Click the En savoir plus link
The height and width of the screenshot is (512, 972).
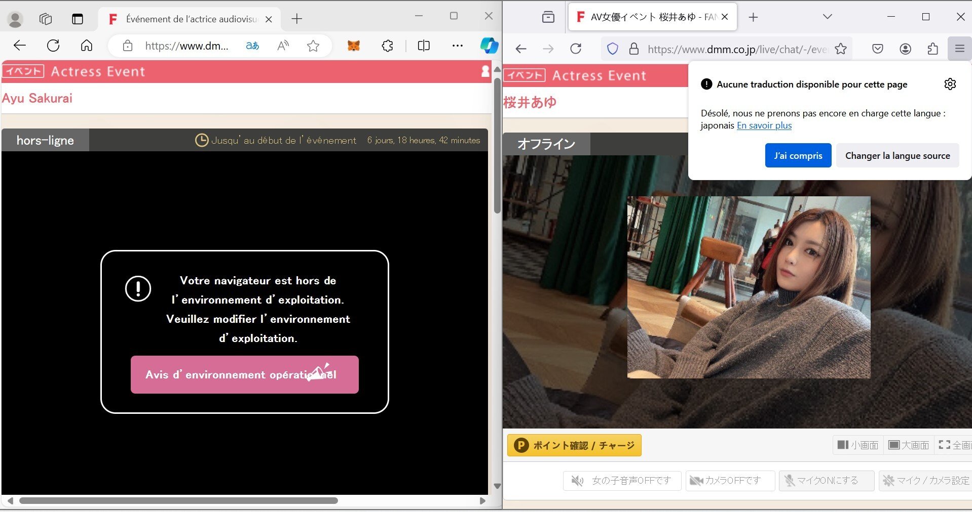pyautogui.click(x=764, y=126)
